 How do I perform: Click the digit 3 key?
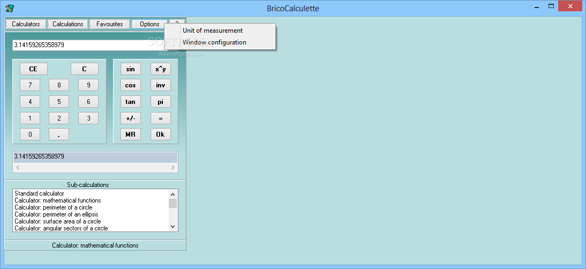coord(88,118)
